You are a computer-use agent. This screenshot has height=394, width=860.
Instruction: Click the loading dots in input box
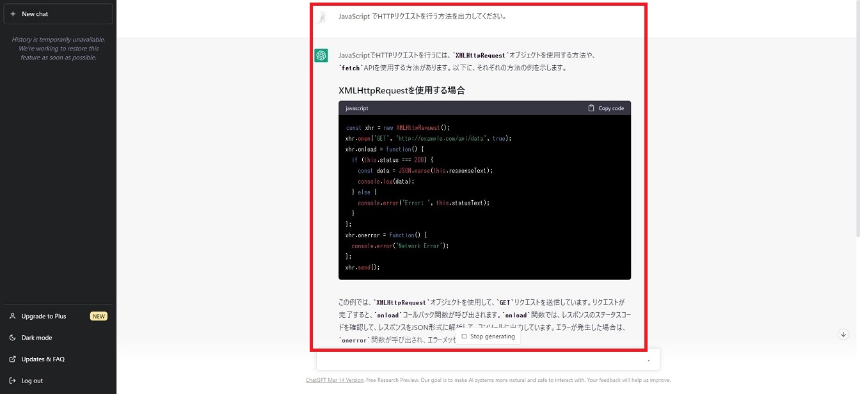pos(649,361)
